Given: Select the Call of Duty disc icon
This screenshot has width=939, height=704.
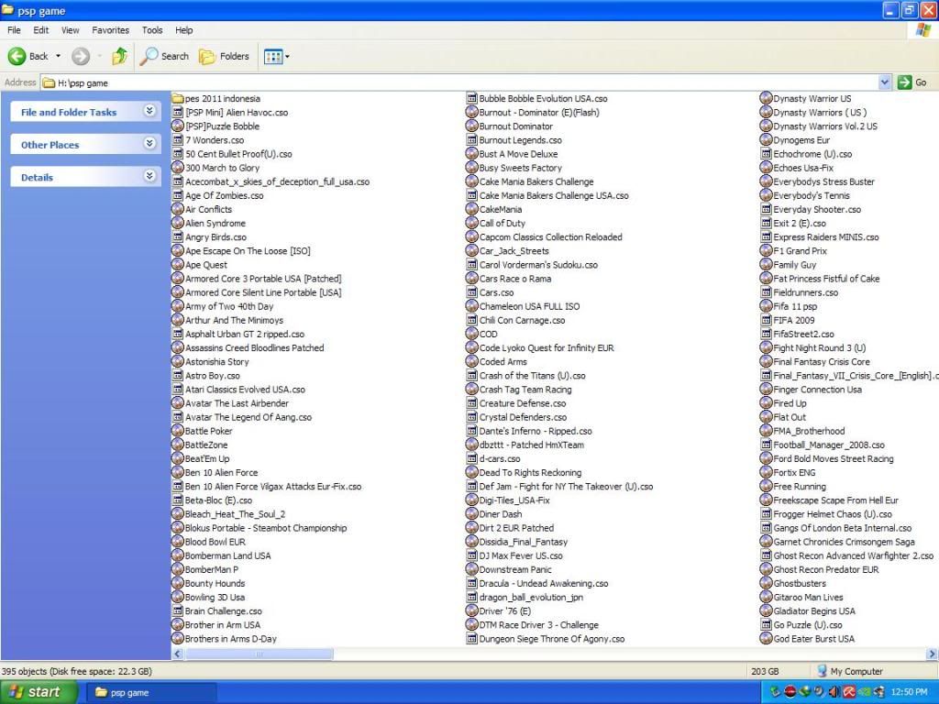Looking at the screenshot, I should [x=472, y=224].
